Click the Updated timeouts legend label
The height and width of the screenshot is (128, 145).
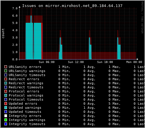(x=25, y=112)
